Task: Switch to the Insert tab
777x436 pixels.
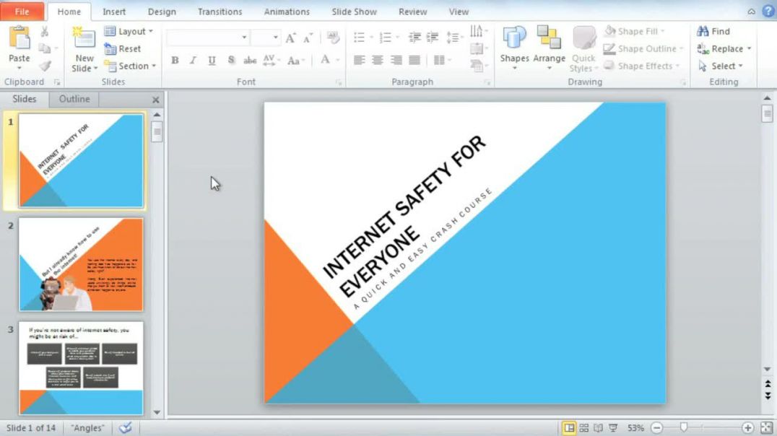Action: 114,12
